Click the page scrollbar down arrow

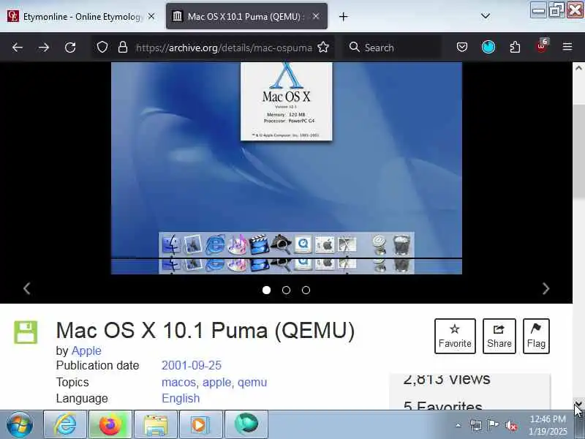[578, 404]
